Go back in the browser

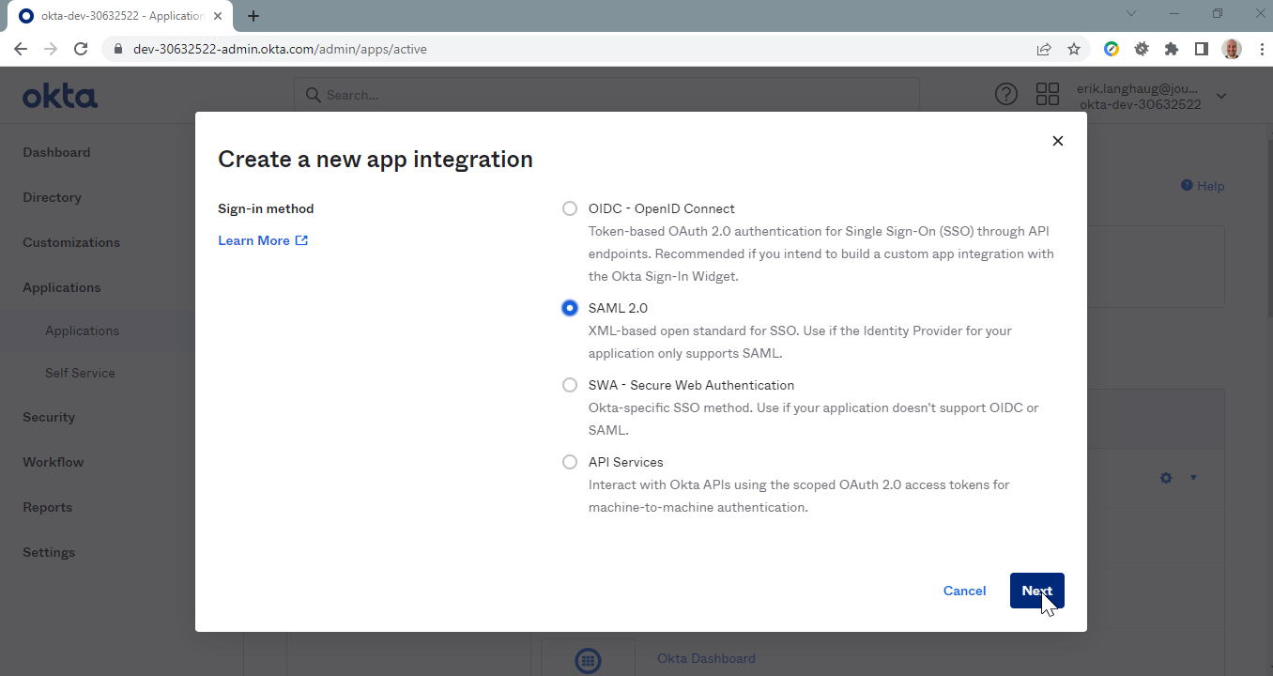(x=21, y=49)
